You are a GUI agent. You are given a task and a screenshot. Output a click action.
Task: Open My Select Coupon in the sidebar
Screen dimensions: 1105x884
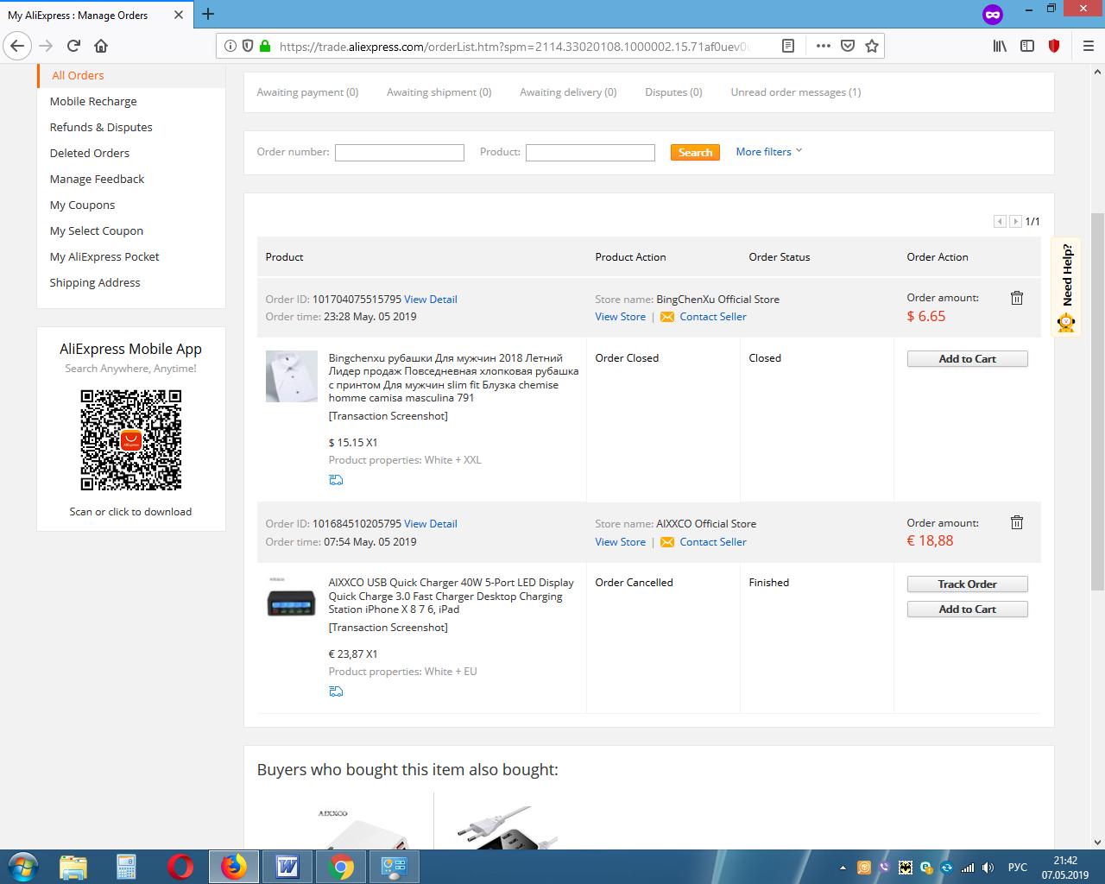click(x=97, y=230)
